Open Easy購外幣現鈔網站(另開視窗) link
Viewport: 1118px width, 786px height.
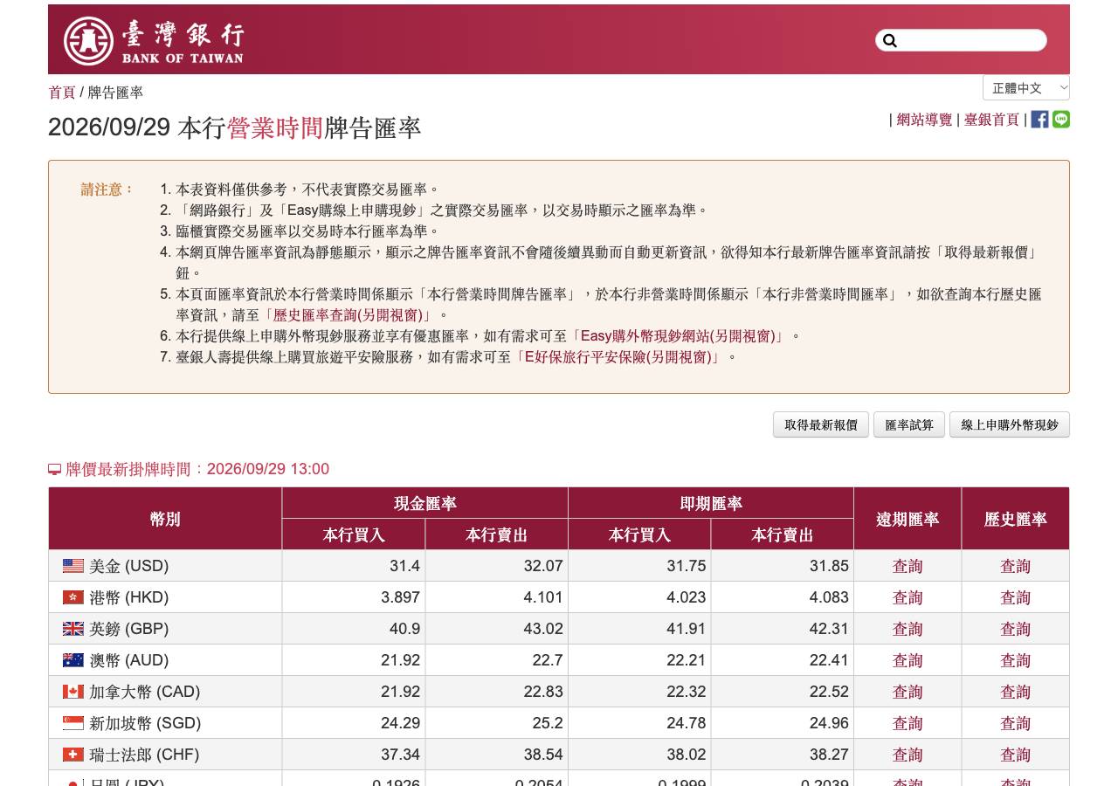[x=678, y=336]
